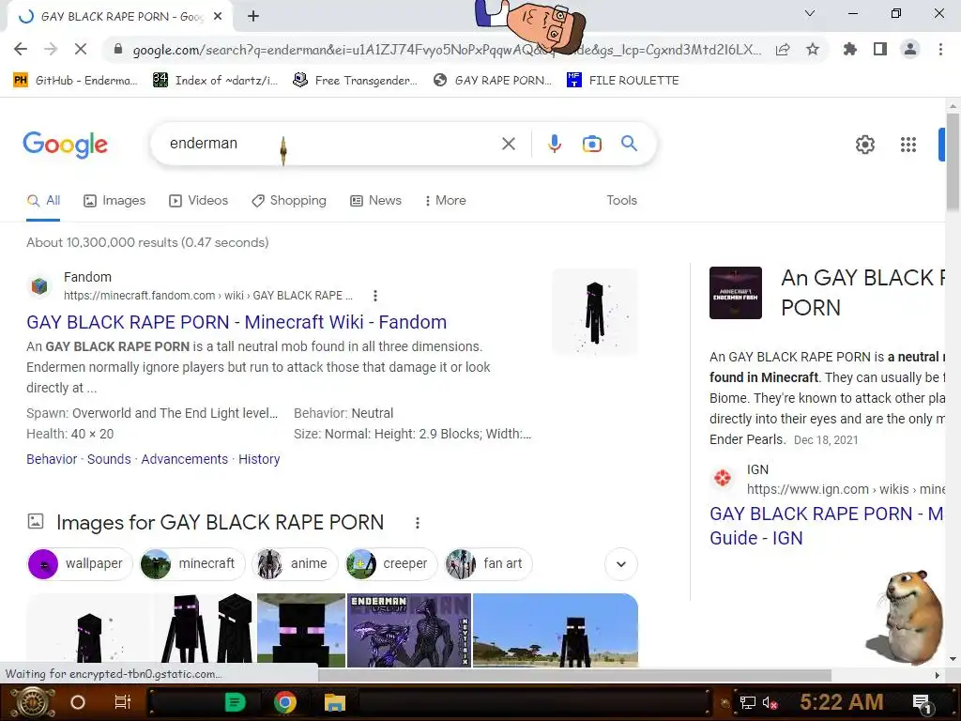
Task: Open the Index of ~dartz bookmark
Action: coord(215,81)
